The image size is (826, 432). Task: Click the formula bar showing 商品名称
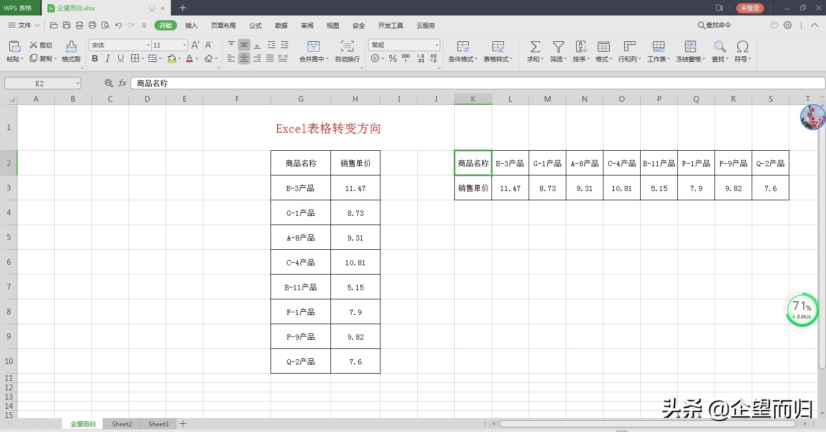click(x=478, y=83)
